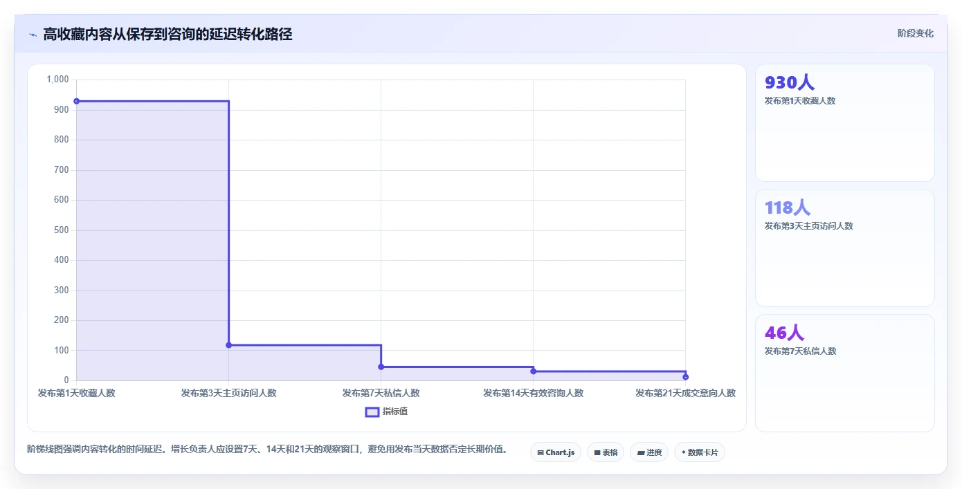The image size is (962, 489).
Task: Click the 1,000 y-axis tick label
Action: pyautogui.click(x=57, y=80)
